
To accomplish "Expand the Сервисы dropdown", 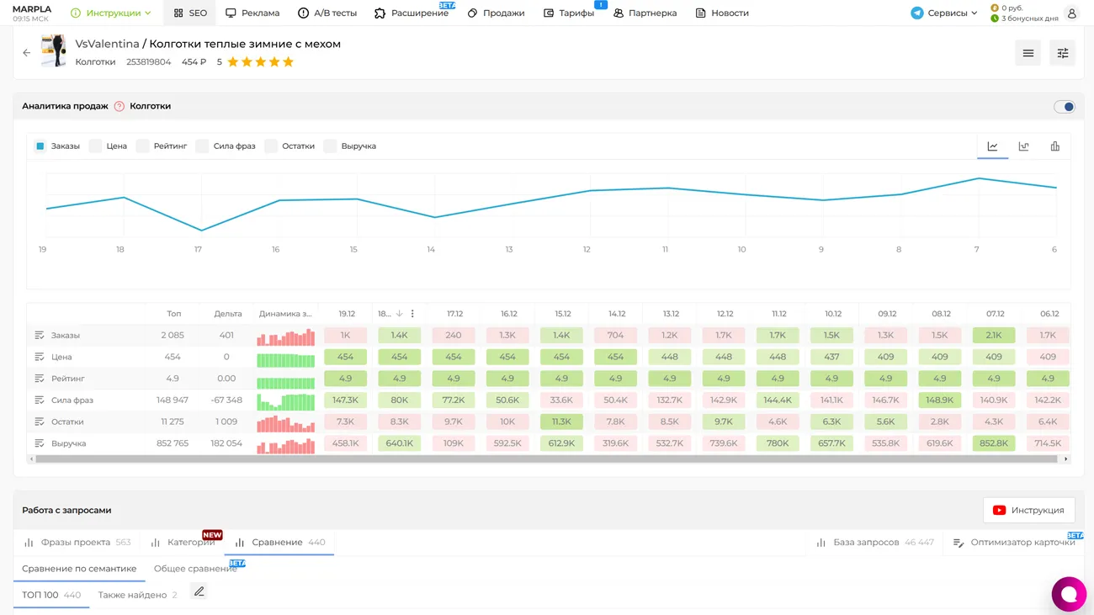I will click(944, 13).
